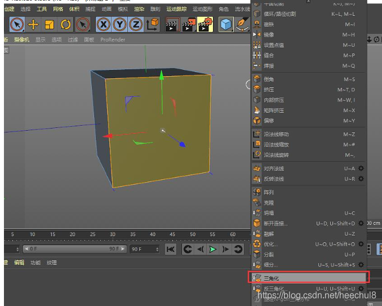Choose 沿法线旋转 menu entry
The width and height of the screenshot is (382, 306).
tap(309, 155)
